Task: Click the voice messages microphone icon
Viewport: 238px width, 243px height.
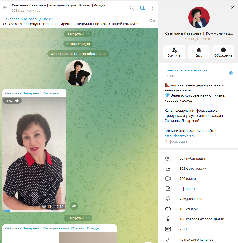Action: (x=168, y=219)
